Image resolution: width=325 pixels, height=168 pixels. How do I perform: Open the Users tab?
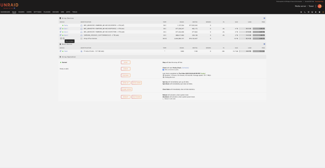tap(29, 12)
